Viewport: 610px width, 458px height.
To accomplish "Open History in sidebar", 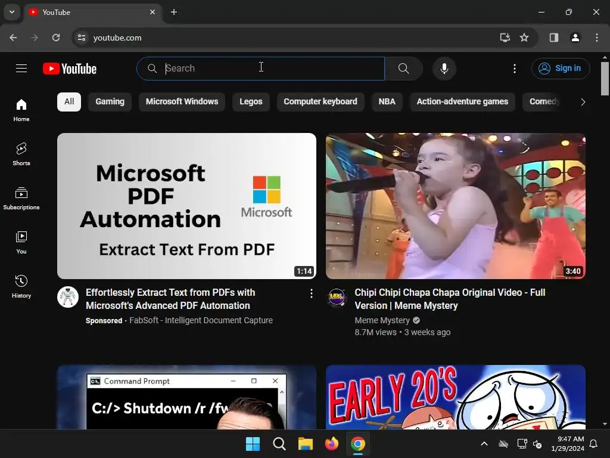I will point(21,286).
